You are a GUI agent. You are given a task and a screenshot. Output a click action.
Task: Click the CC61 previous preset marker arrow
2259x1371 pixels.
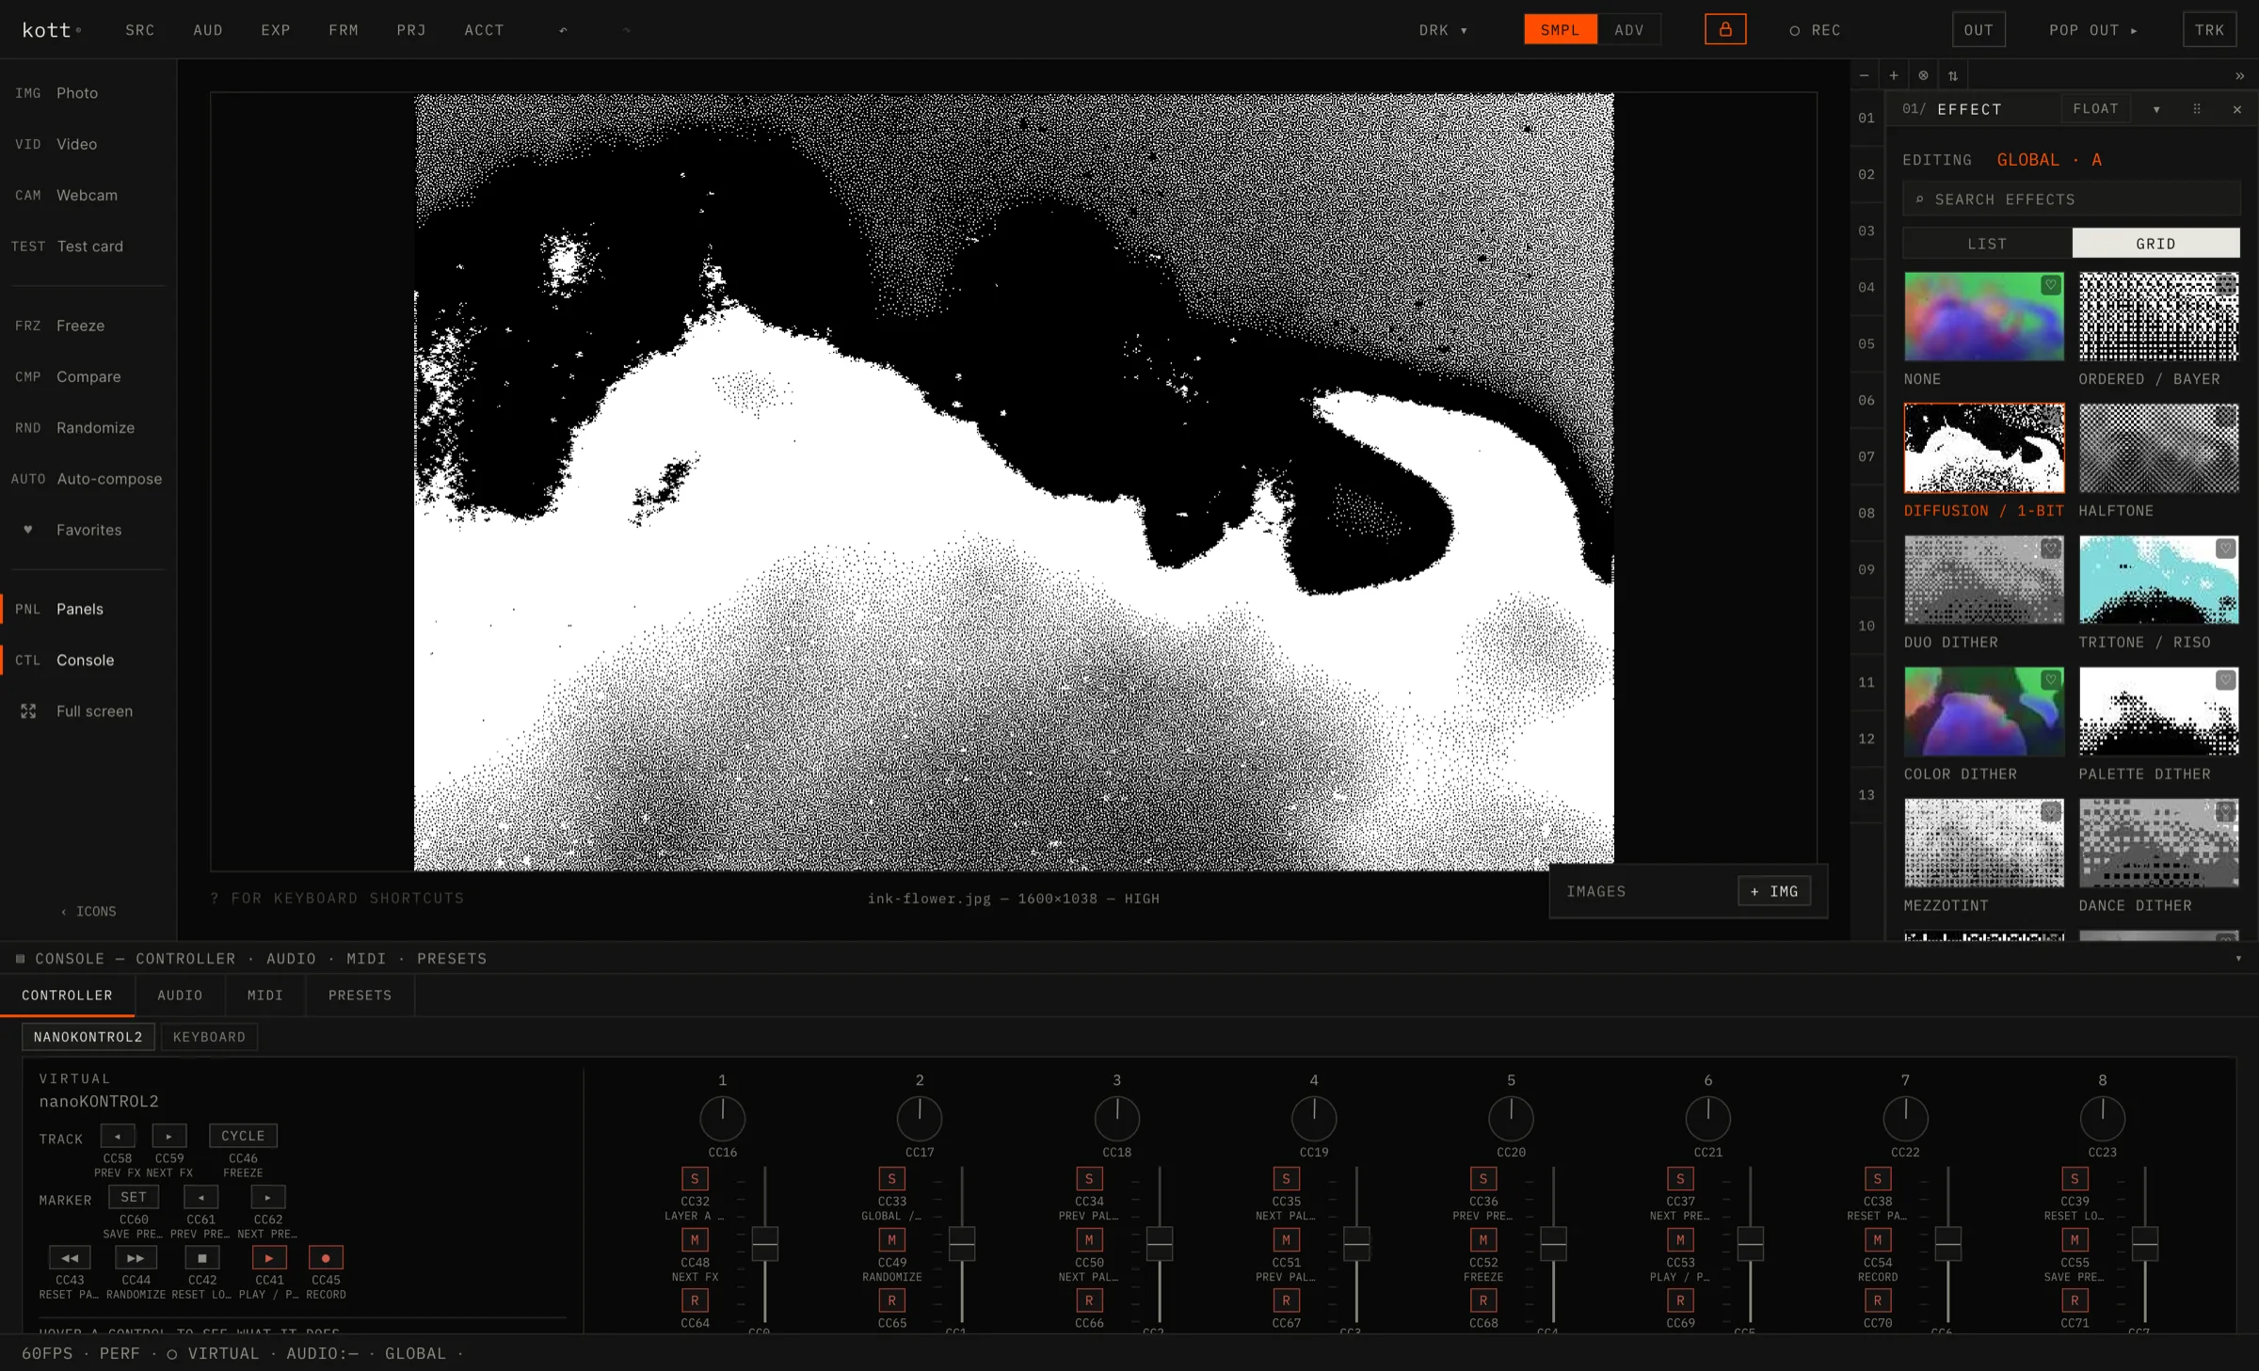pos(200,1197)
